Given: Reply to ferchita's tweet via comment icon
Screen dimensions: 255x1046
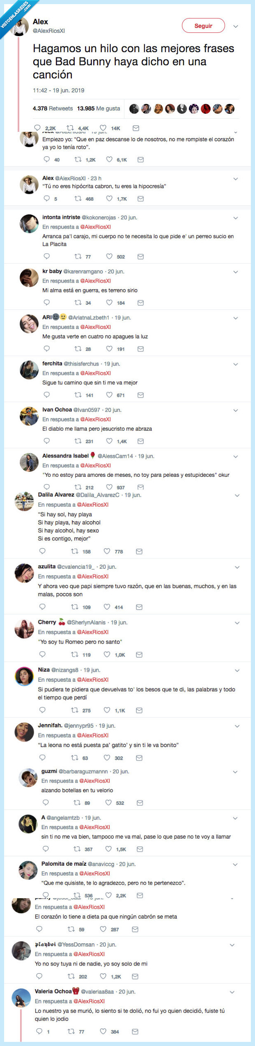Looking at the screenshot, I should click(x=47, y=395).
